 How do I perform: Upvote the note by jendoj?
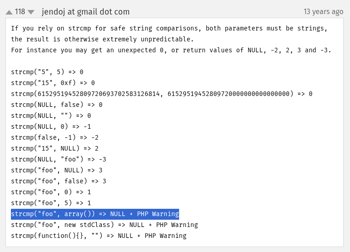coord(9,12)
